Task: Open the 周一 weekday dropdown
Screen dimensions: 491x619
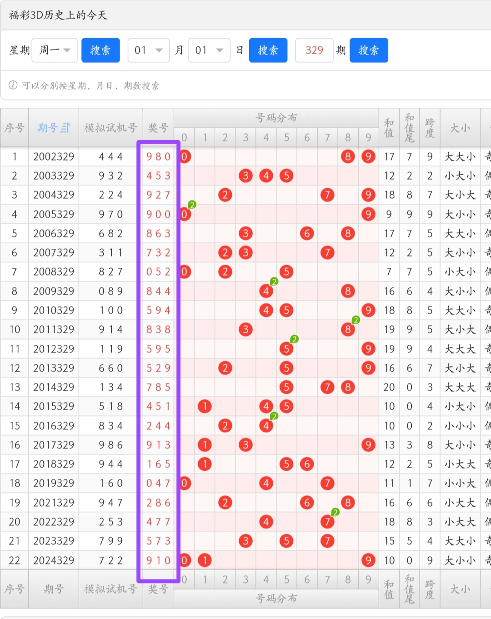Action: click(x=55, y=50)
